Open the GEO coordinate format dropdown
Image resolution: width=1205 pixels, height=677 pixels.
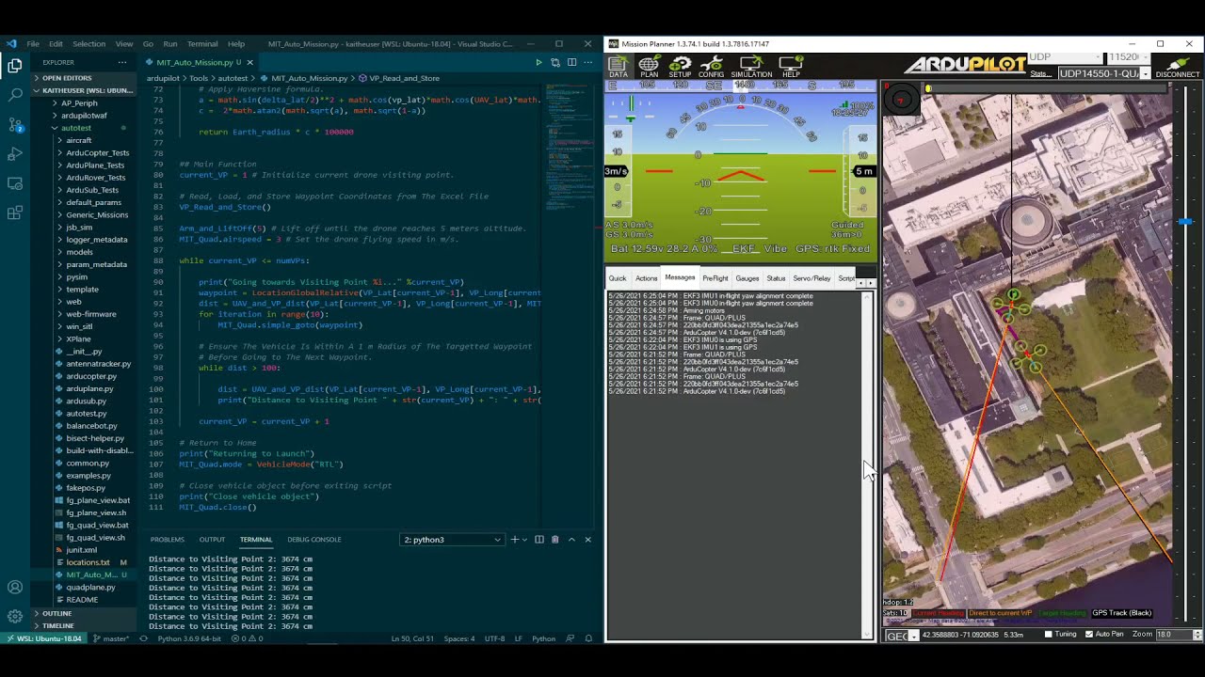[x=902, y=636]
